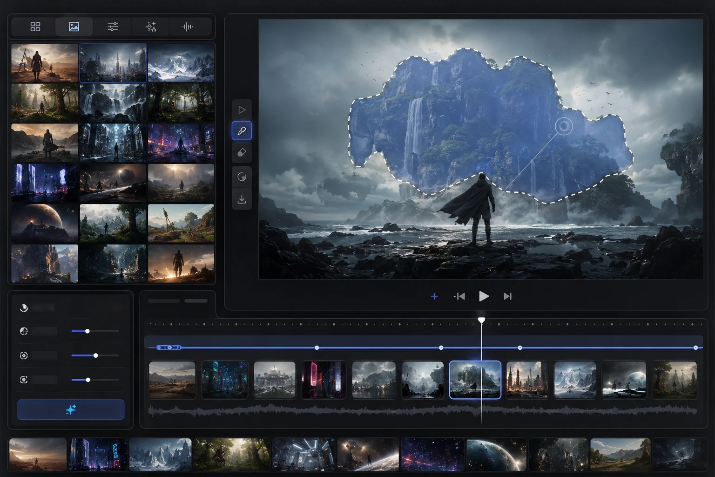Select blue-lit sci-fi corridor thumbnail in library
The height and width of the screenshot is (477, 715).
[113, 143]
